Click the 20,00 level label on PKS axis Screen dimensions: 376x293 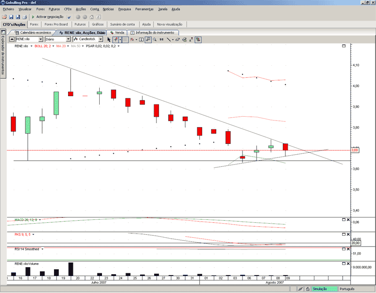point(356,243)
